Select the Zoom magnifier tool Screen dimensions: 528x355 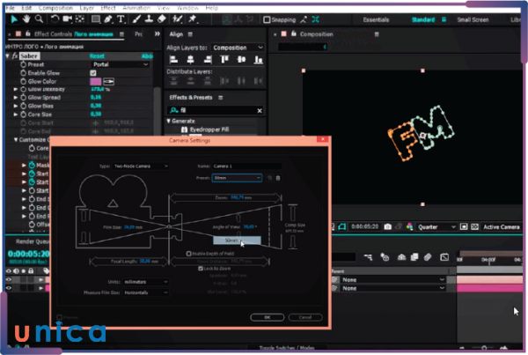click(41, 18)
